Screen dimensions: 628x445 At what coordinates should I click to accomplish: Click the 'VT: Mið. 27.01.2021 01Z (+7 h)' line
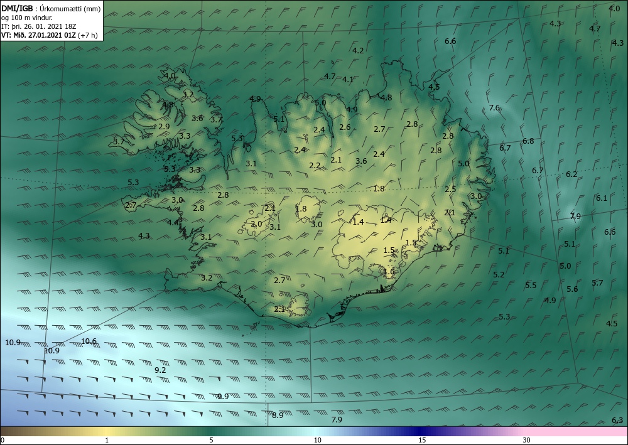coord(50,35)
